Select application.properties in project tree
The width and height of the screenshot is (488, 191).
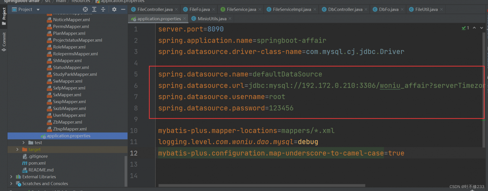click(x=67, y=136)
